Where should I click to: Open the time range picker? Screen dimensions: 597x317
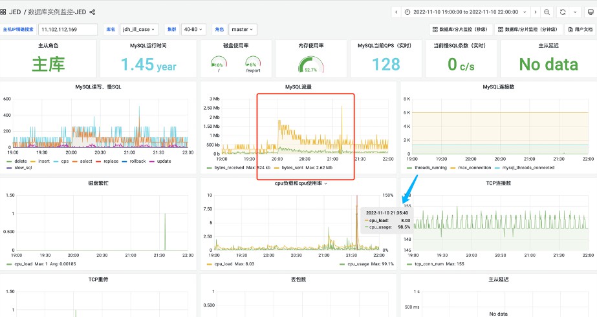click(466, 12)
